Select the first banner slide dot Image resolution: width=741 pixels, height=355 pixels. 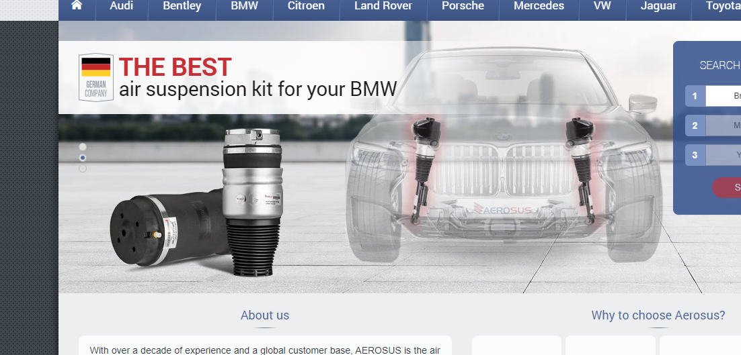[x=83, y=146]
